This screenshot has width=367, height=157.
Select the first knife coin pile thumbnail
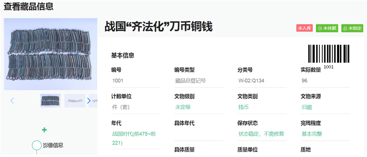tap(51, 101)
